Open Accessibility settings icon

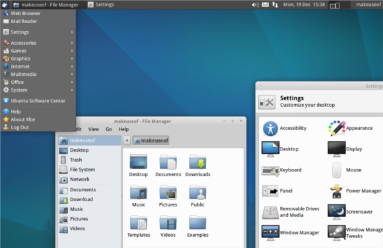click(x=270, y=129)
